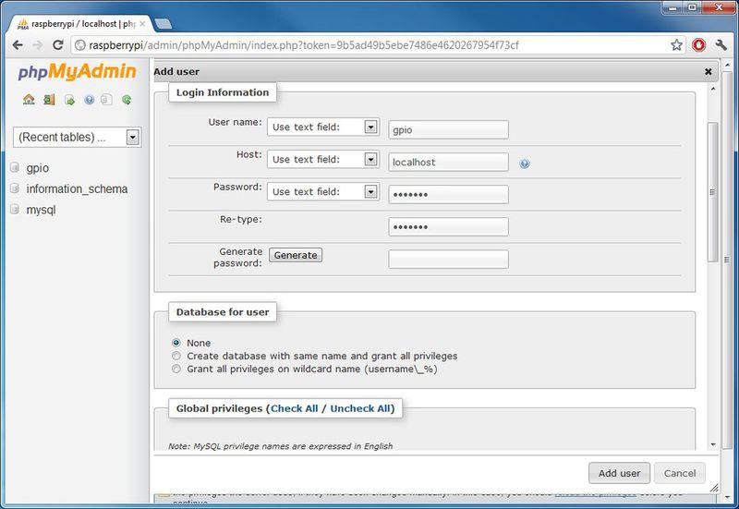Open the Chrome wrench menu
739x509 pixels.
[x=721, y=45]
